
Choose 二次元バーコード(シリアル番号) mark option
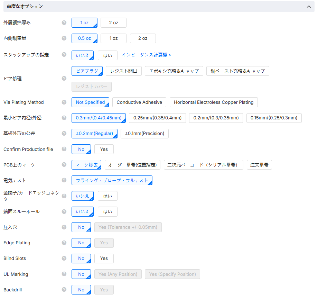pyautogui.click(x=203, y=165)
